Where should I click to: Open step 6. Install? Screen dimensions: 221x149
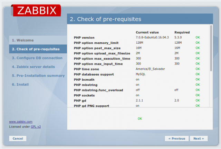pyautogui.click(x=20, y=85)
